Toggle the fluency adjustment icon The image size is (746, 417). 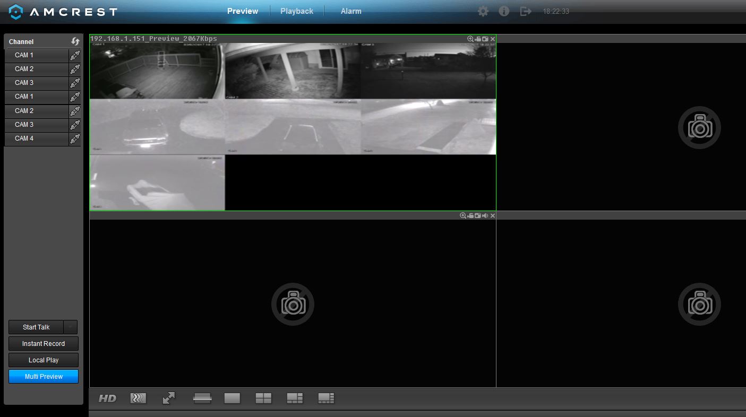pos(138,398)
